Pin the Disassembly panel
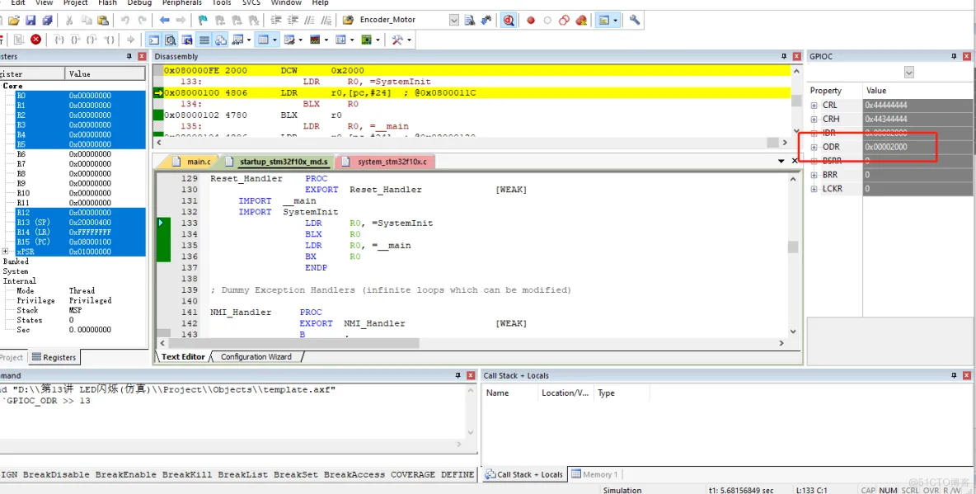The width and height of the screenshot is (976, 494). (x=784, y=57)
